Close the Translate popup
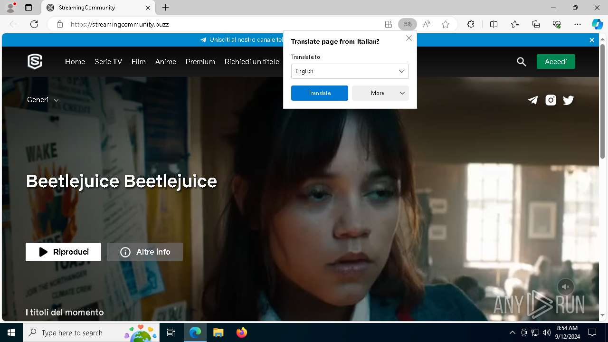This screenshot has width=608, height=342. (x=409, y=38)
